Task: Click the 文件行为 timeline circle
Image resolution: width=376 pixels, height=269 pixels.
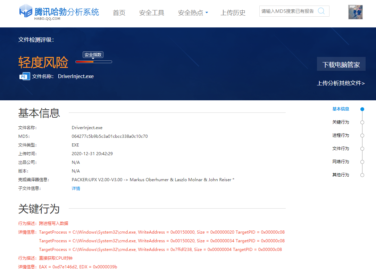Action: point(362,149)
